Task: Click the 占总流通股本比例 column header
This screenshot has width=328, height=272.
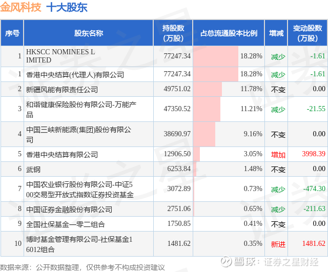Action: (229, 33)
